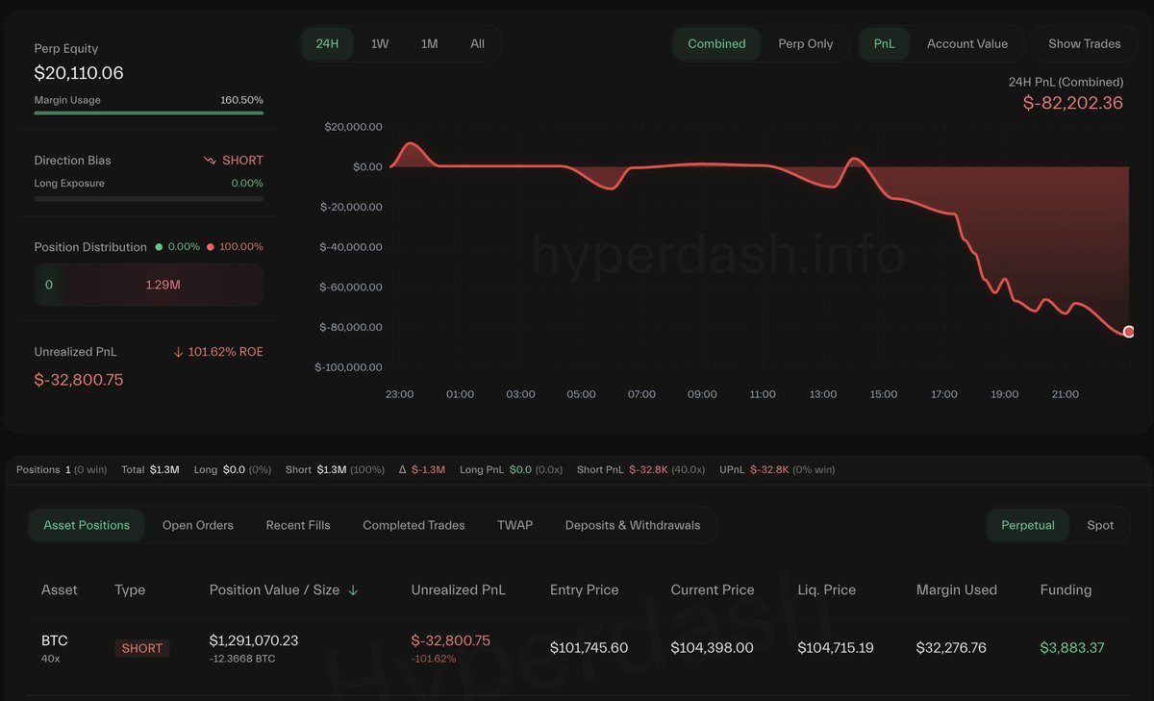Click the -12.3668 BTC size text

pos(242,659)
